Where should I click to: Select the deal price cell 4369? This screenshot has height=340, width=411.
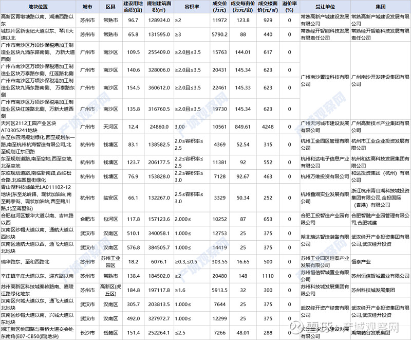coord(220,145)
